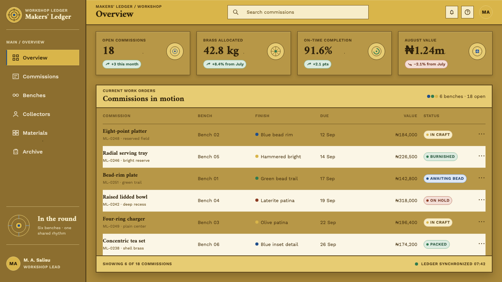Open the help question-mark button
The image size is (502, 282).
pyautogui.click(x=467, y=12)
